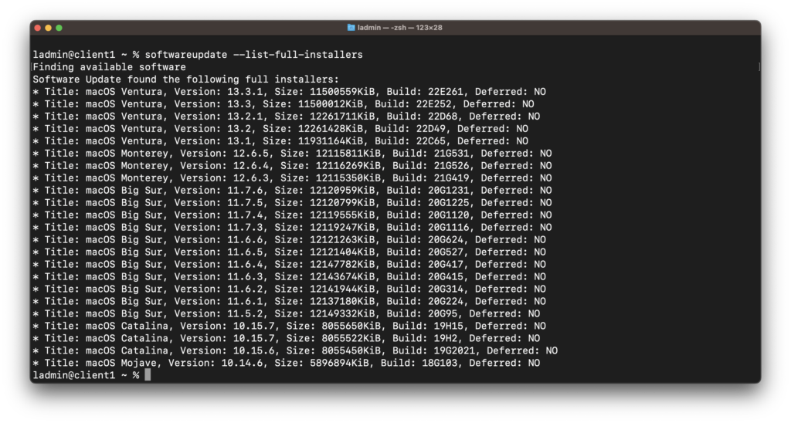
Task: Select the Big Sur 11.6.1 line
Action: [290, 302]
